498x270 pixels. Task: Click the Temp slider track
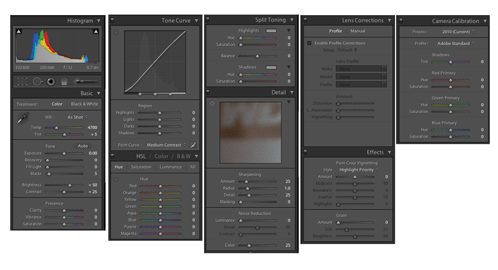pyautogui.click(x=64, y=127)
